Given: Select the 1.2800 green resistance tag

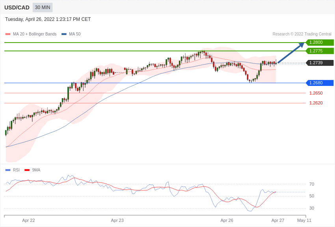Looking at the screenshot, I should [x=320, y=43].
